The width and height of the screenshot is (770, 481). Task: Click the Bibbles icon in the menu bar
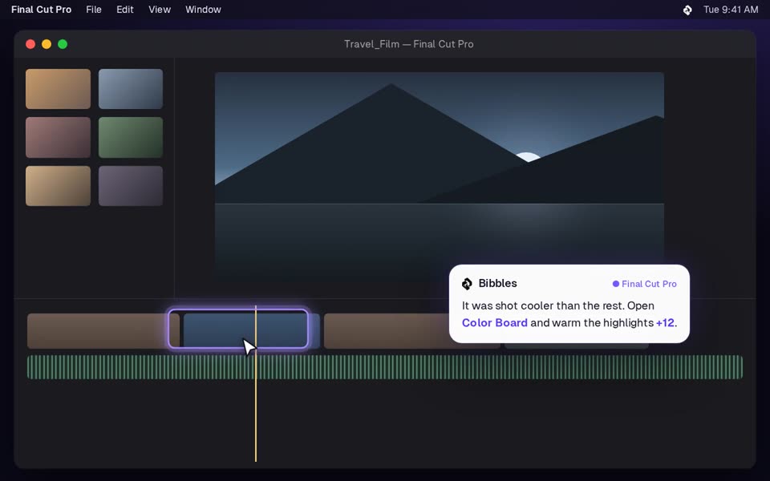[687, 10]
